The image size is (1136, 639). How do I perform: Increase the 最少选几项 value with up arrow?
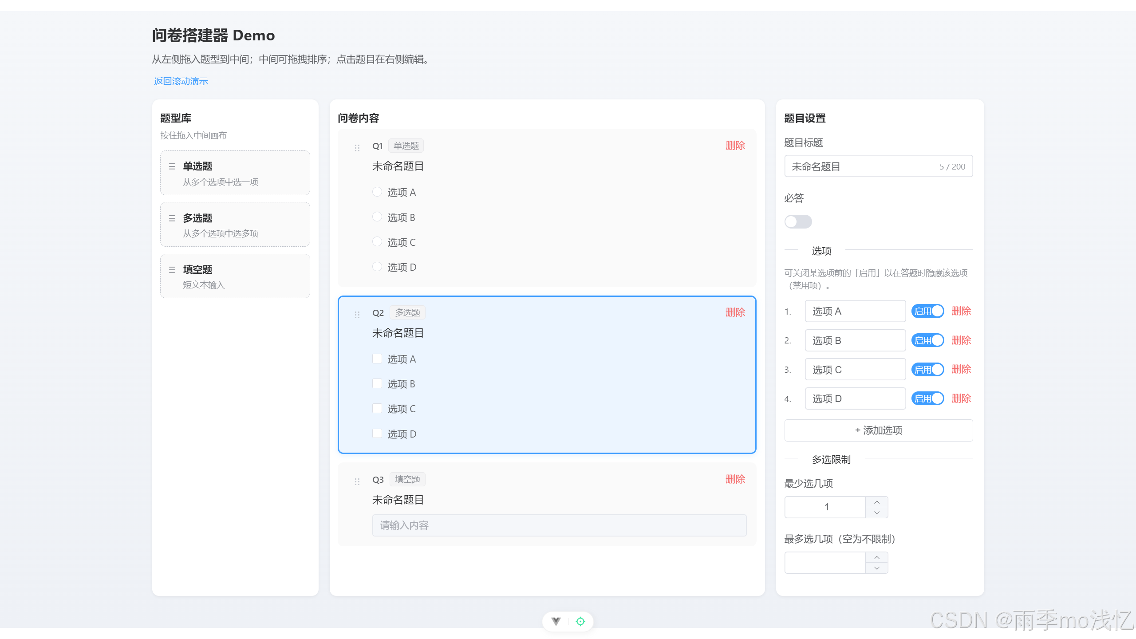877,502
